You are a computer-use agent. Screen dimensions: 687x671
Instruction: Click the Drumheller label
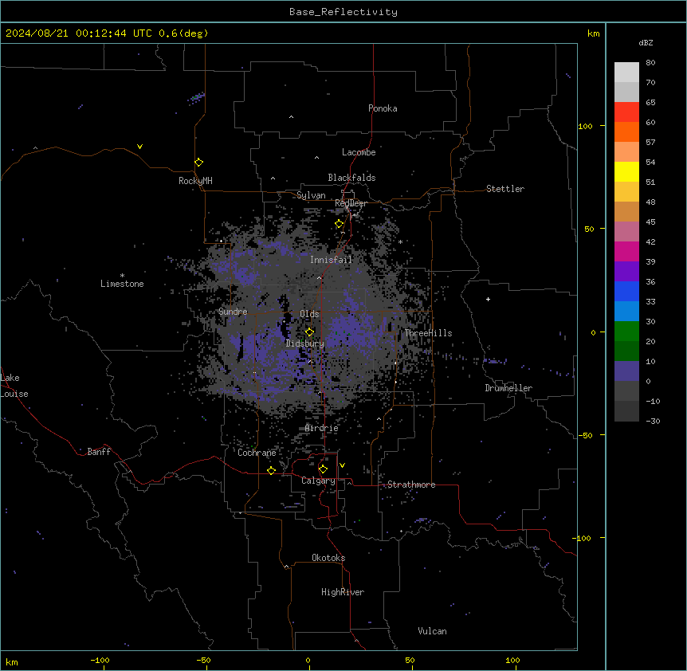(x=508, y=388)
